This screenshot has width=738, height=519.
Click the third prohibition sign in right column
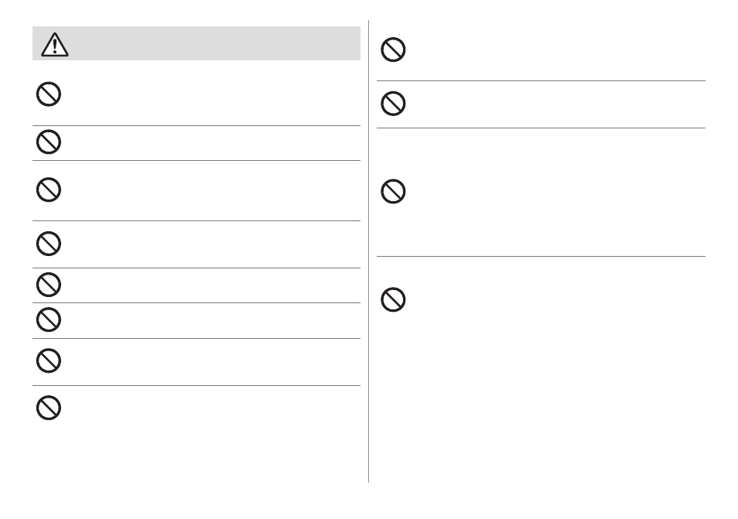coord(393,191)
